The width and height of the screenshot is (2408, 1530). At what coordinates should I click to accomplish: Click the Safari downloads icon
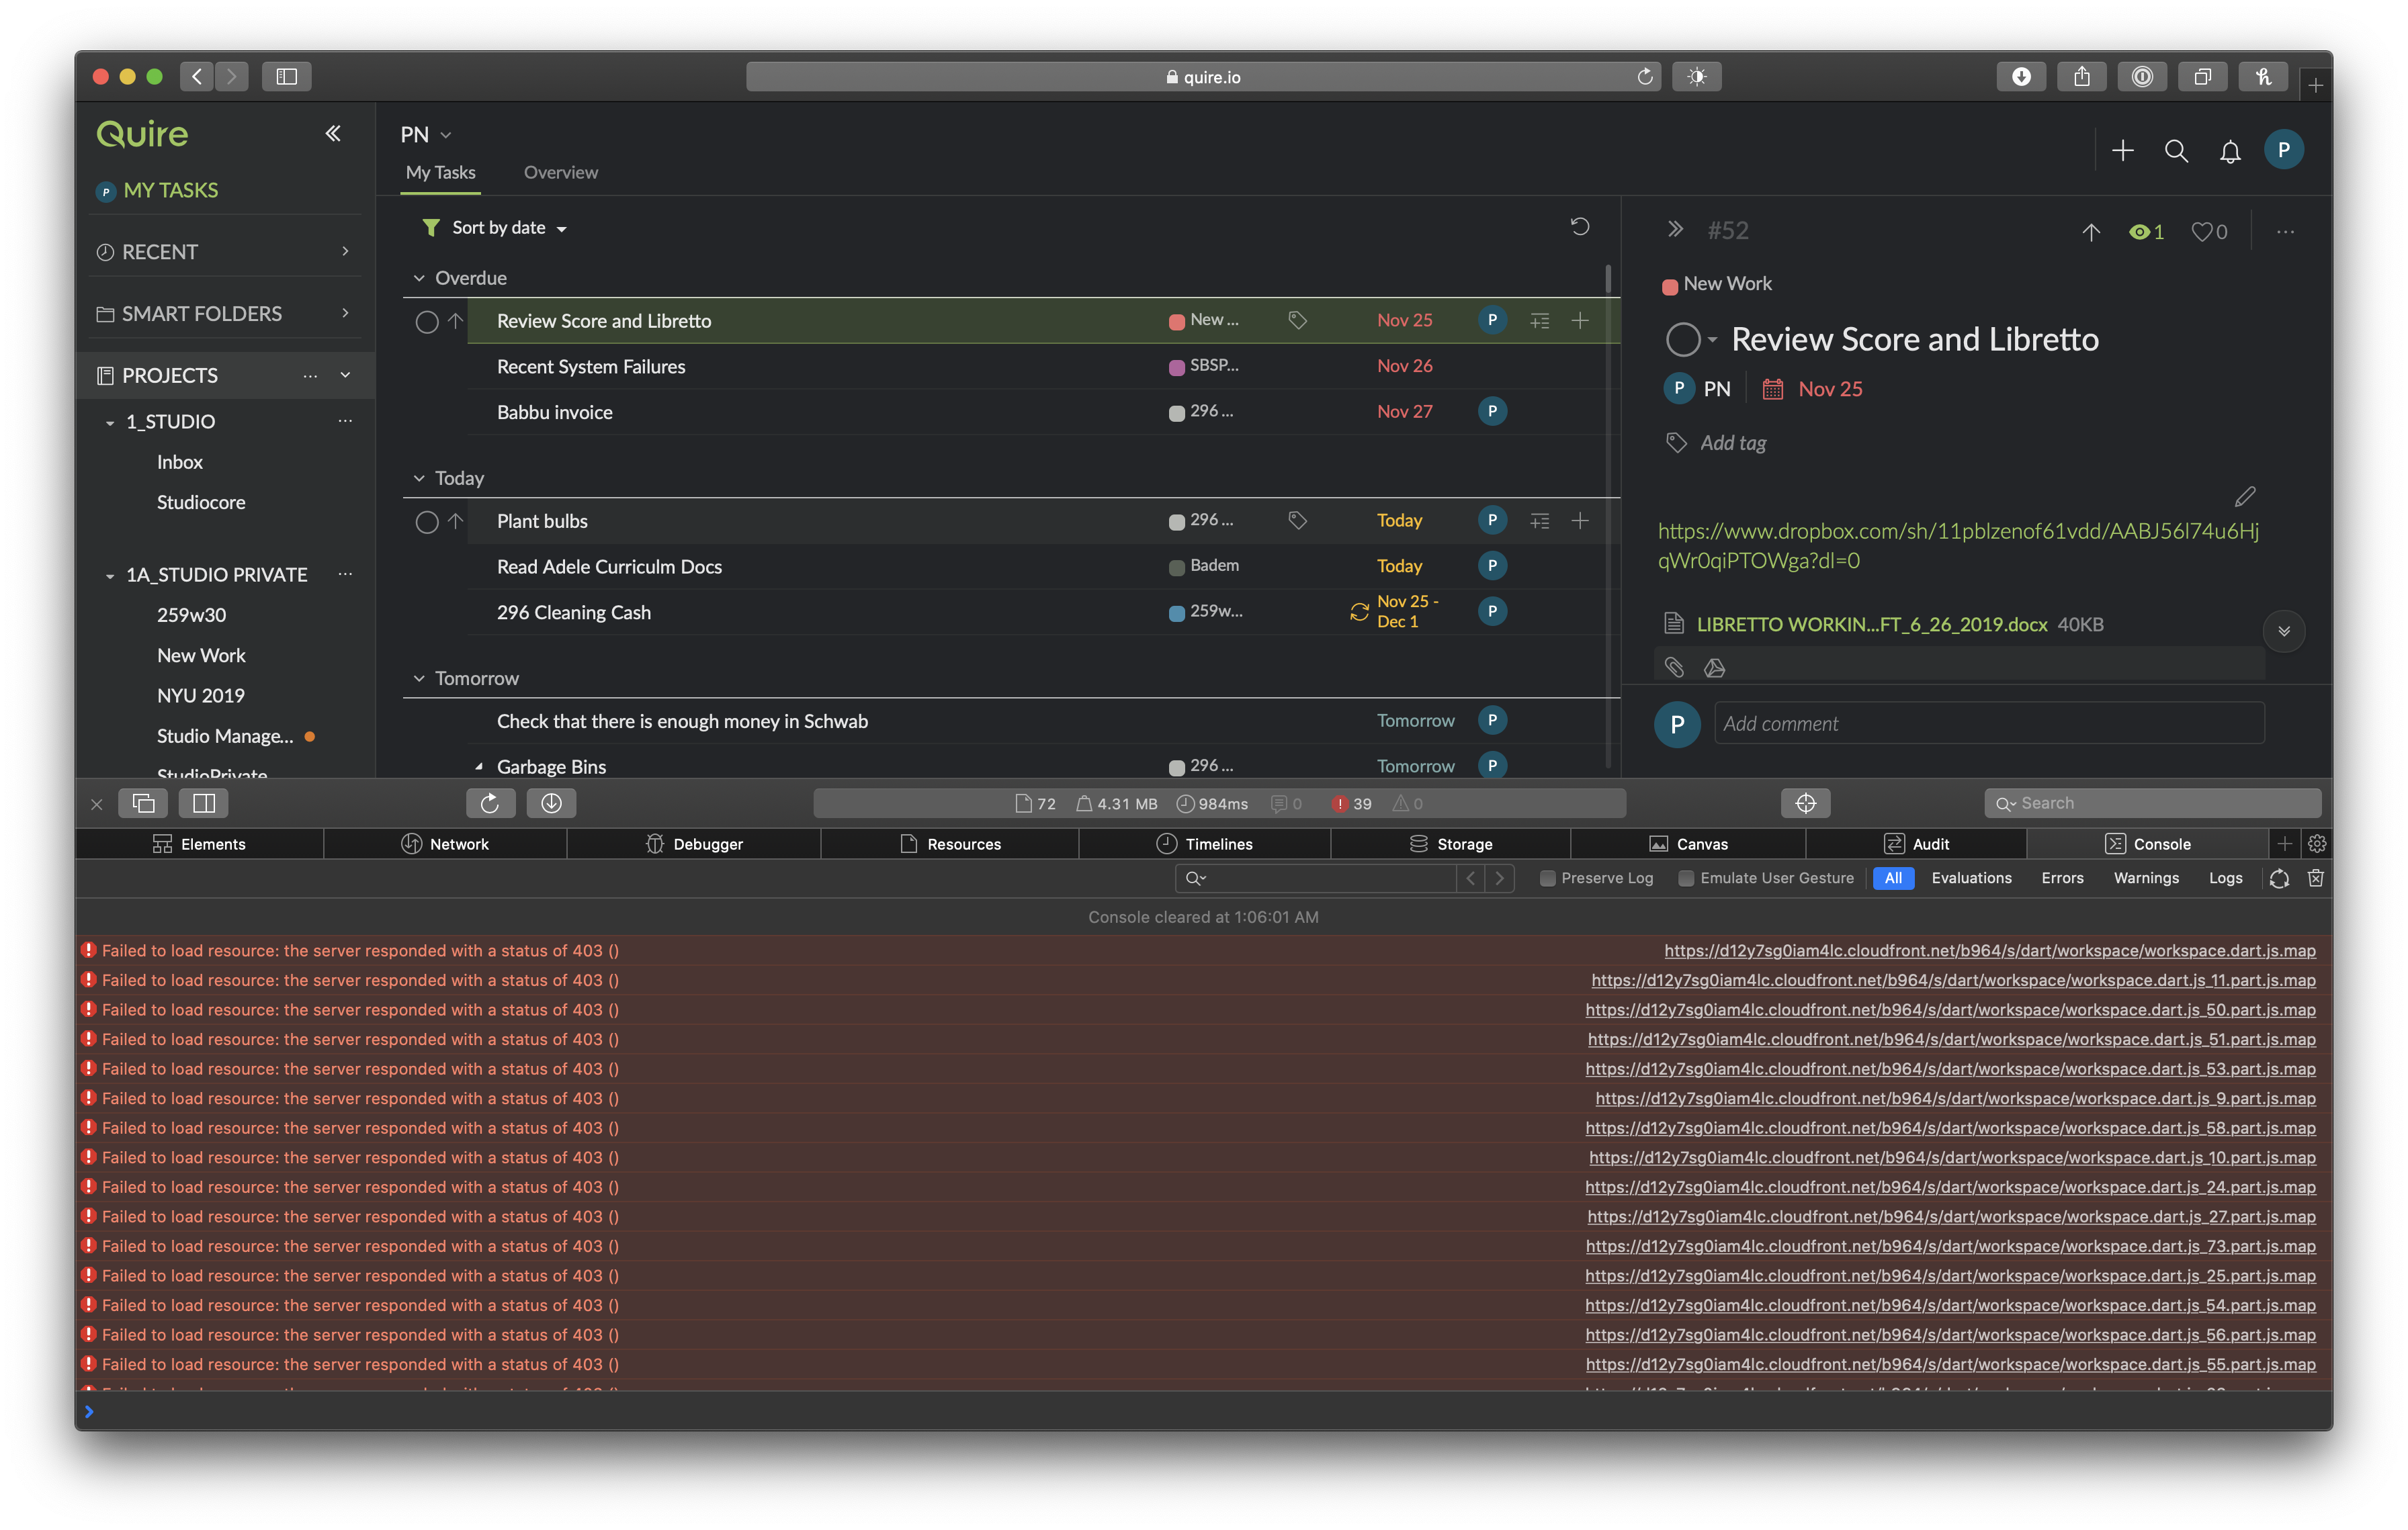click(2021, 77)
